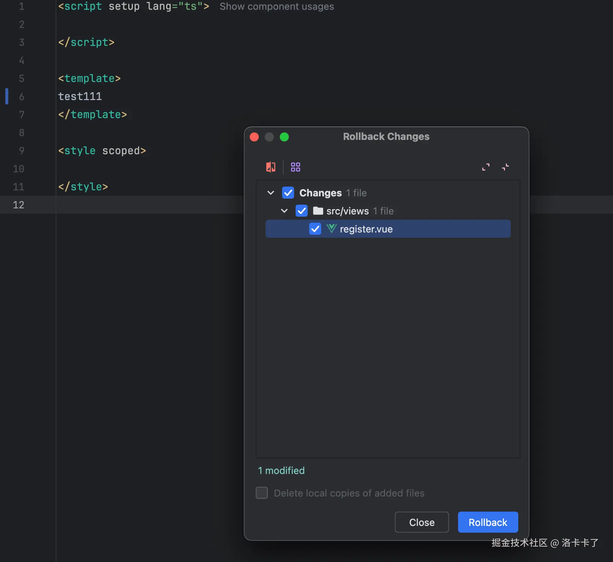Click the green zoom window button
The image size is (613, 562).
pyautogui.click(x=284, y=137)
